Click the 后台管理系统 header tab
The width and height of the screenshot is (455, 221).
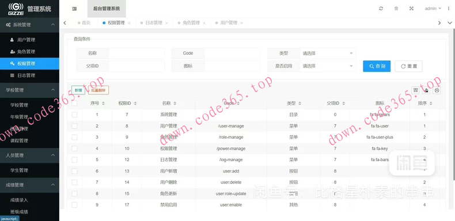point(107,9)
